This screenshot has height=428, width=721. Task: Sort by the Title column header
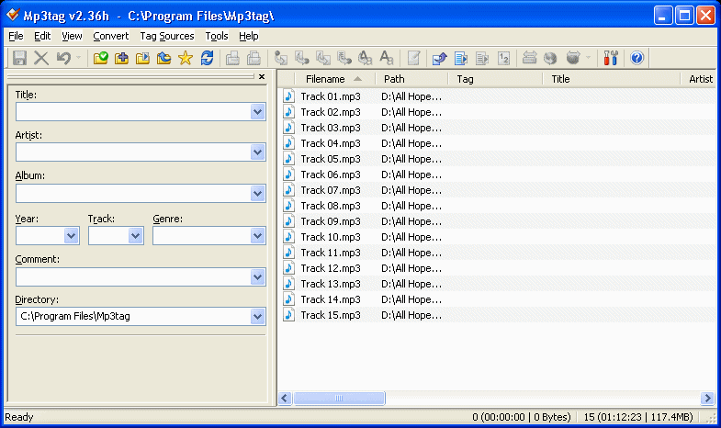pyautogui.click(x=611, y=79)
